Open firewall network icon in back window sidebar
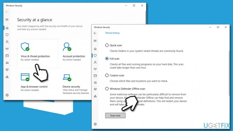This screenshot has width=233, height=131. pos(7,49)
